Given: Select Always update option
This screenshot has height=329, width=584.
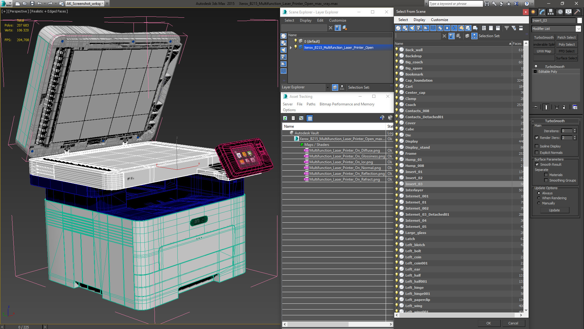Looking at the screenshot, I should [x=539, y=193].
